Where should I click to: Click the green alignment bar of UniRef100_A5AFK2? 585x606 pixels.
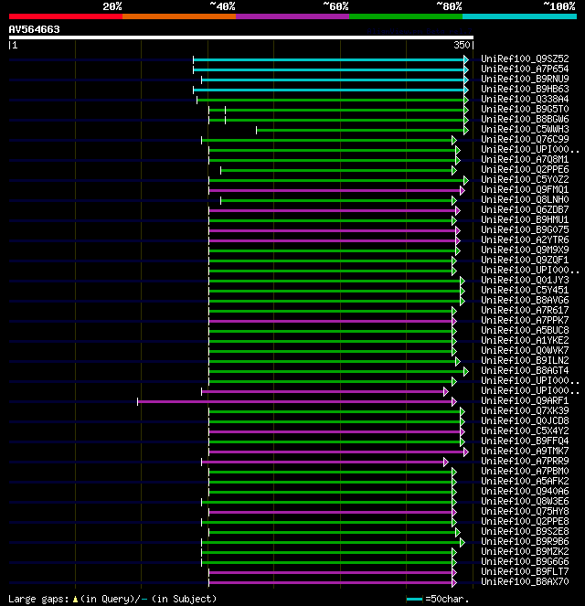(x=333, y=482)
